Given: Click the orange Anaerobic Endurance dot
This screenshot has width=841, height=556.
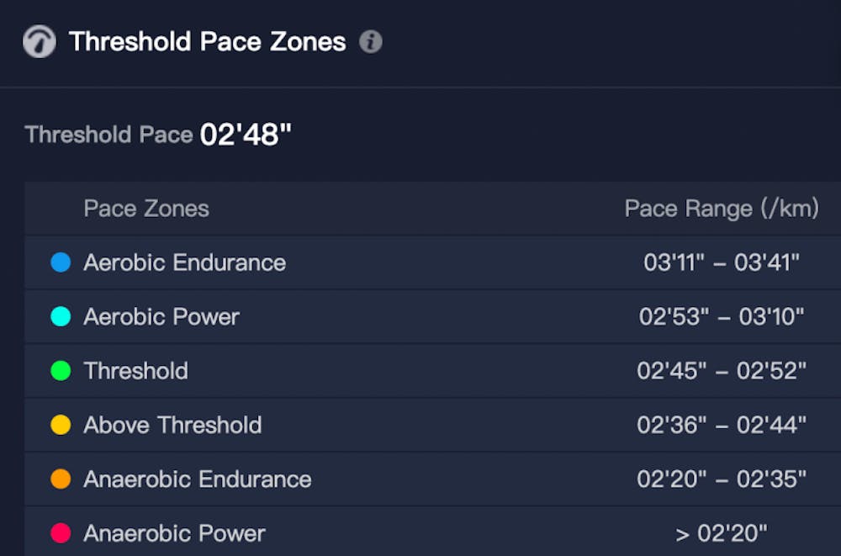Looking at the screenshot, I should point(61,479).
